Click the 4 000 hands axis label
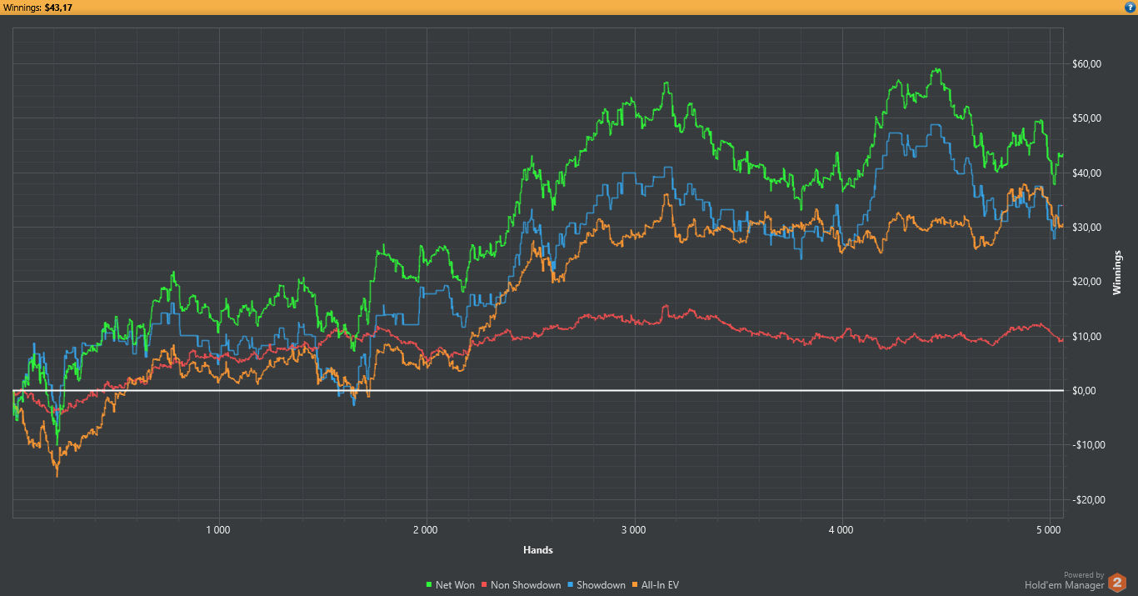Screen dimensions: 1138x596 (x=841, y=529)
